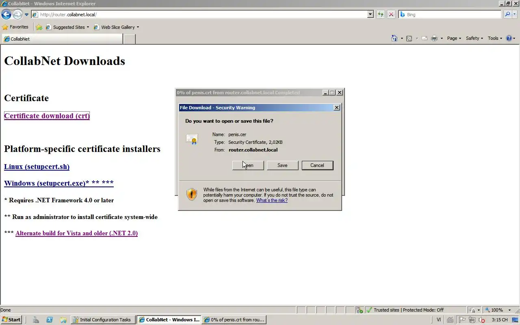Launch Windows PowerShell from quick launch
This screenshot has height=325, width=520.
pos(50,320)
